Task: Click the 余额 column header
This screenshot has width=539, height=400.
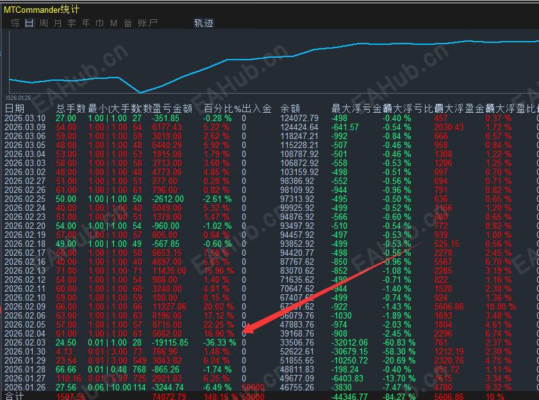Action: (x=290, y=109)
